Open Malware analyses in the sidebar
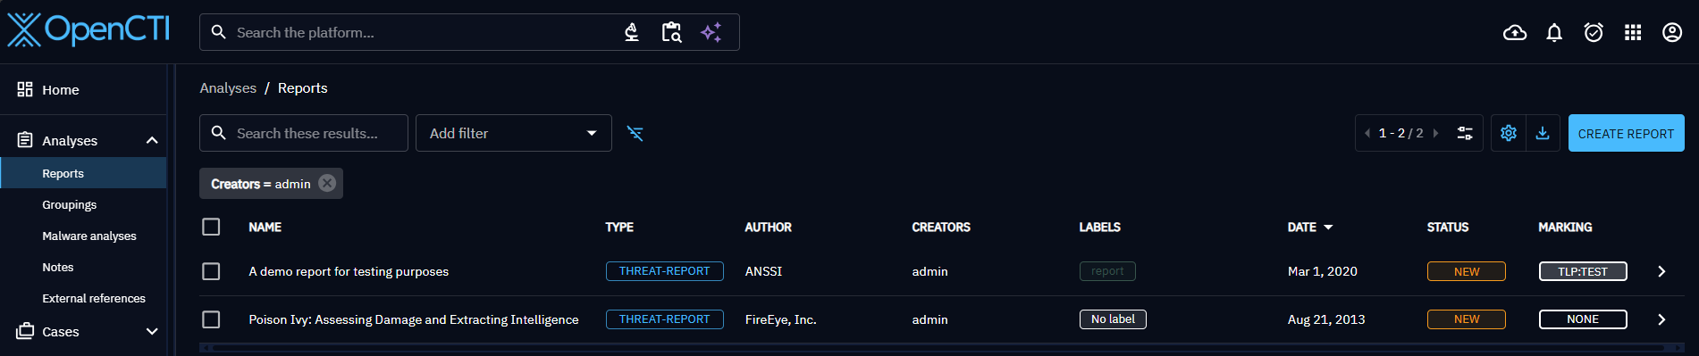Image resolution: width=1699 pixels, height=356 pixels. (x=83, y=236)
